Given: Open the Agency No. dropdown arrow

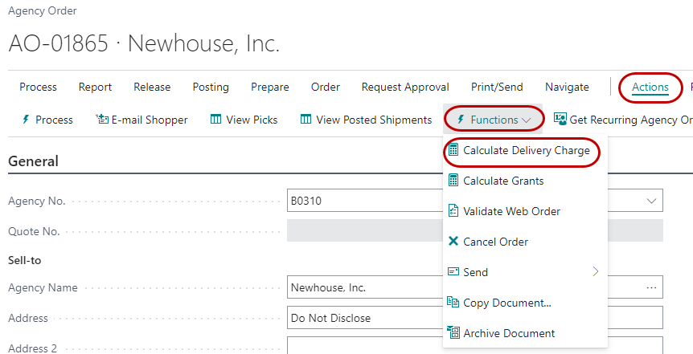Looking at the screenshot, I should click(x=650, y=201).
